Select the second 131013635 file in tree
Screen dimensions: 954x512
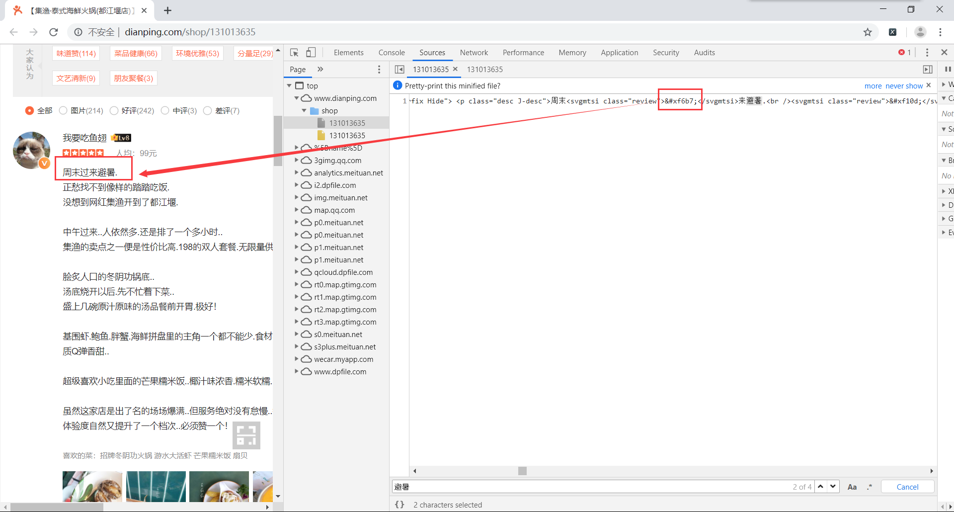click(347, 135)
